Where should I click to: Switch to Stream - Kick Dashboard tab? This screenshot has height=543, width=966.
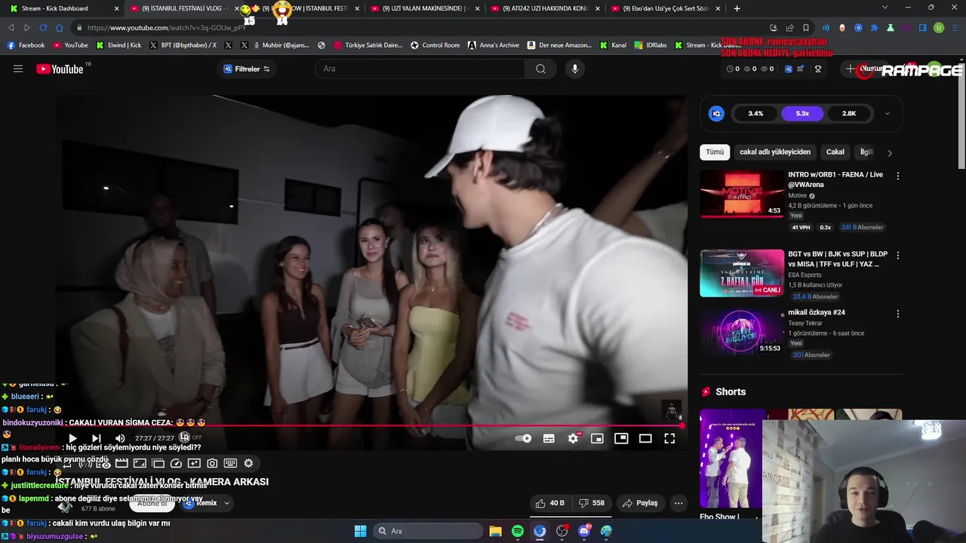[63, 8]
